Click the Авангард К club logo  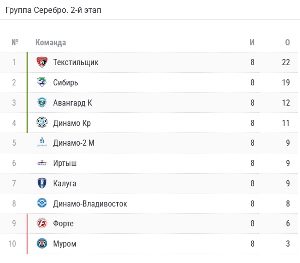point(42,103)
